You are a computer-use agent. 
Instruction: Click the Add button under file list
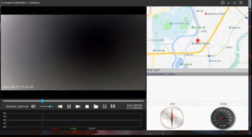pos(172,104)
